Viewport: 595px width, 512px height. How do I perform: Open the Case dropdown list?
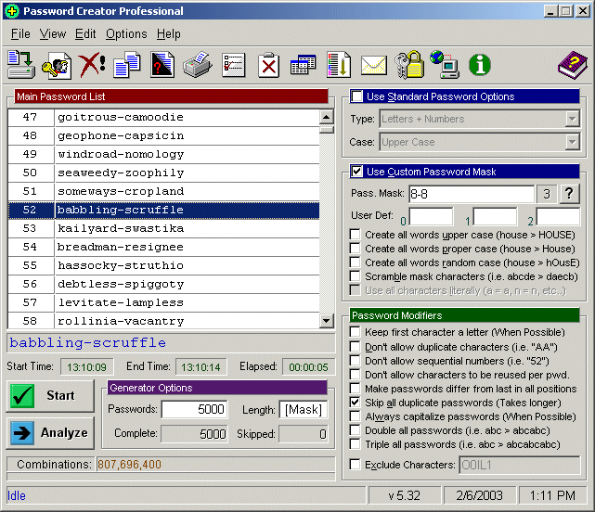[x=572, y=142]
